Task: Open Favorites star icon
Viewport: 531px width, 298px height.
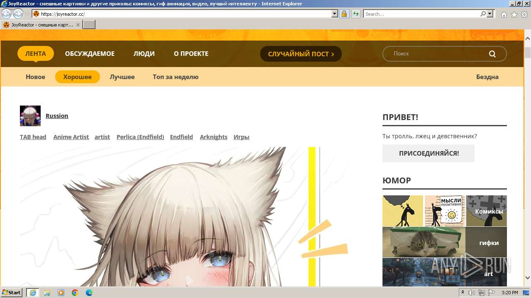Action: (x=514, y=14)
